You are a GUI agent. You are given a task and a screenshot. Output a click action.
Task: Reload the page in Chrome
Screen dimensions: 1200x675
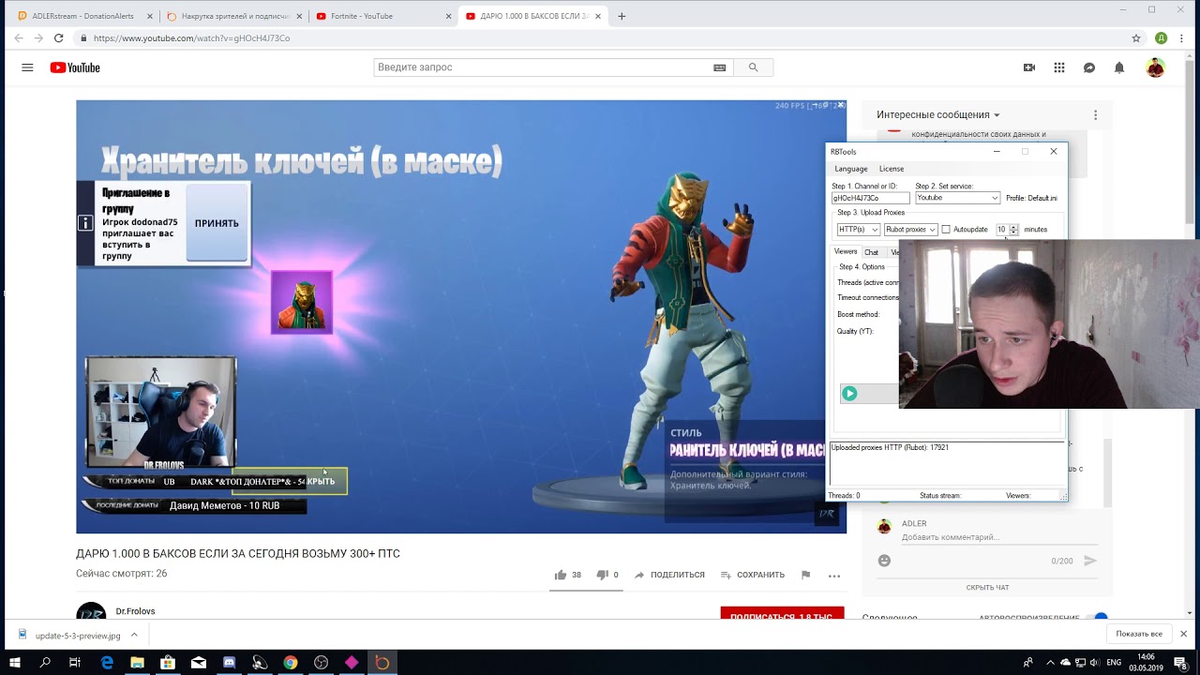click(58, 38)
